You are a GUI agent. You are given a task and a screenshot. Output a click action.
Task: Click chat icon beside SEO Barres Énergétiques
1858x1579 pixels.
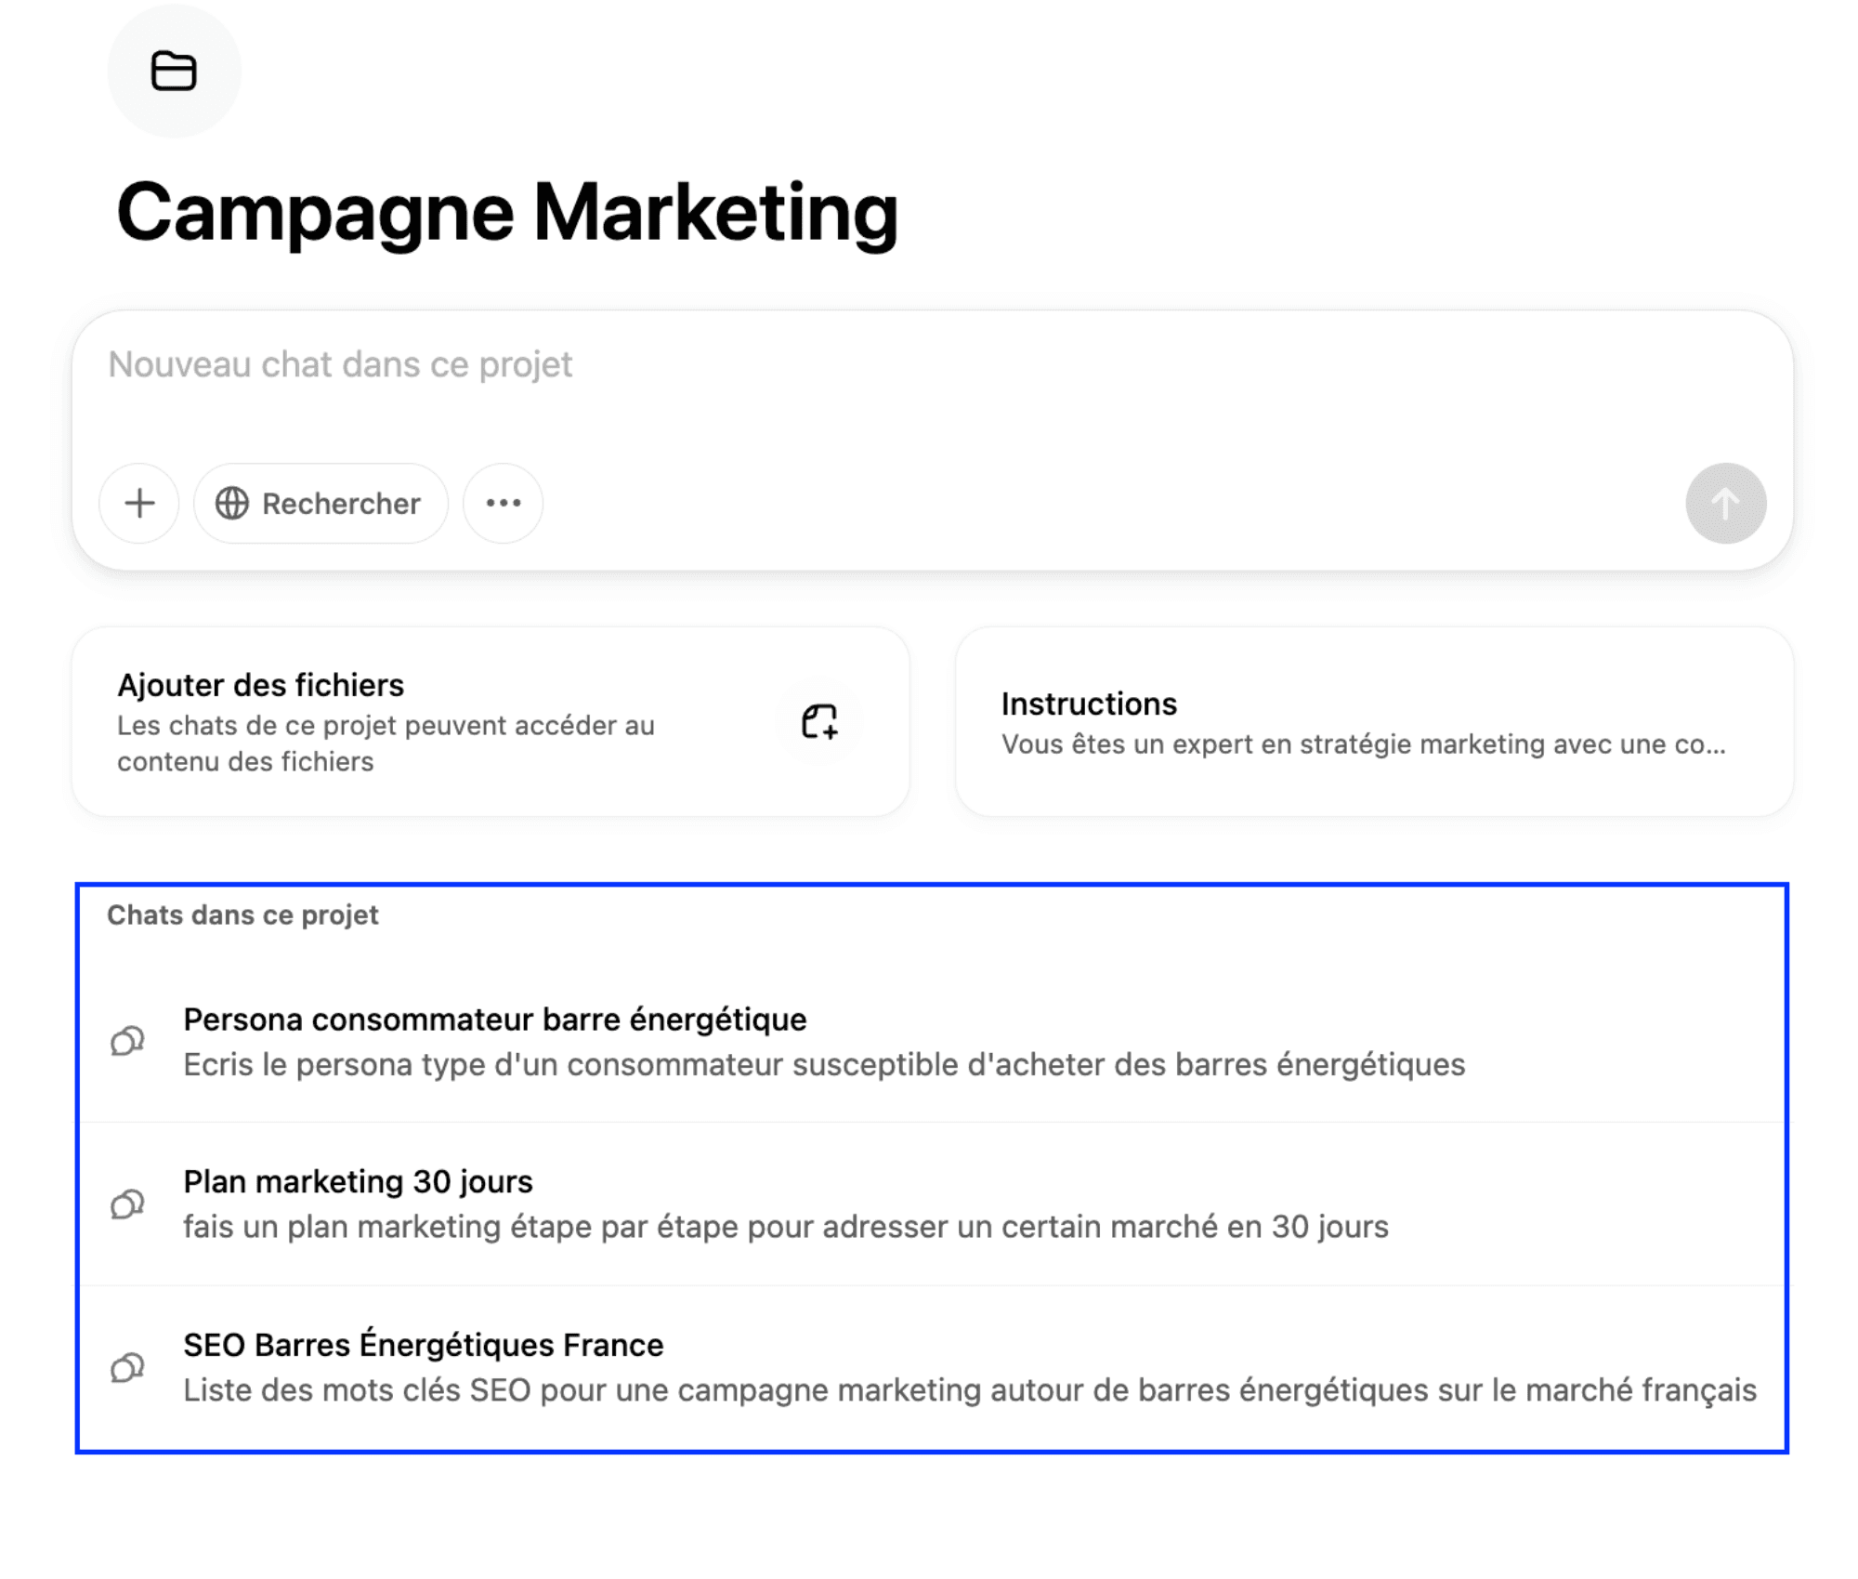click(127, 1367)
